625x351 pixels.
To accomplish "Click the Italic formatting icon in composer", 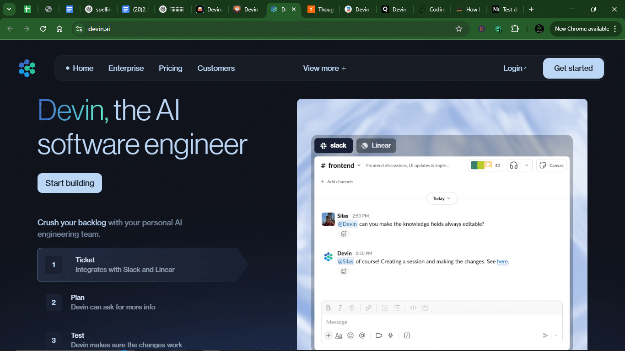I will click(x=340, y=308).
